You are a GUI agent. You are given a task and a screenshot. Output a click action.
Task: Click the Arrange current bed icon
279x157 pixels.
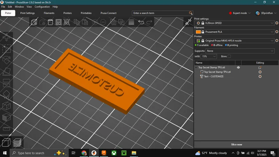[67, 22]
